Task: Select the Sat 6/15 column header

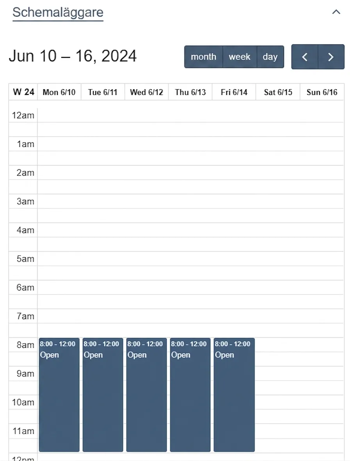Action: [278, 93]
